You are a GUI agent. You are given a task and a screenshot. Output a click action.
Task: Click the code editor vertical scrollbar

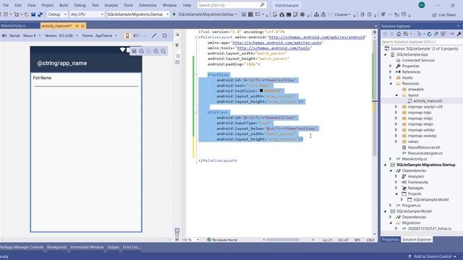375,97
